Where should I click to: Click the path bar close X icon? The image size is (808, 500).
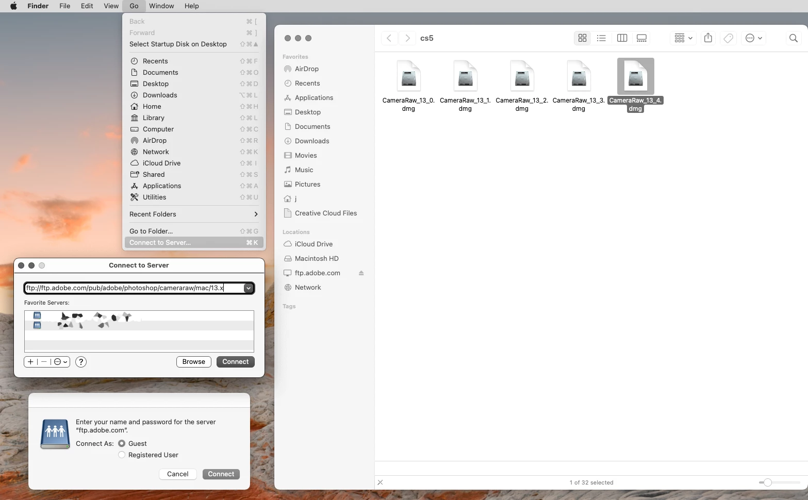pos(380,483)
